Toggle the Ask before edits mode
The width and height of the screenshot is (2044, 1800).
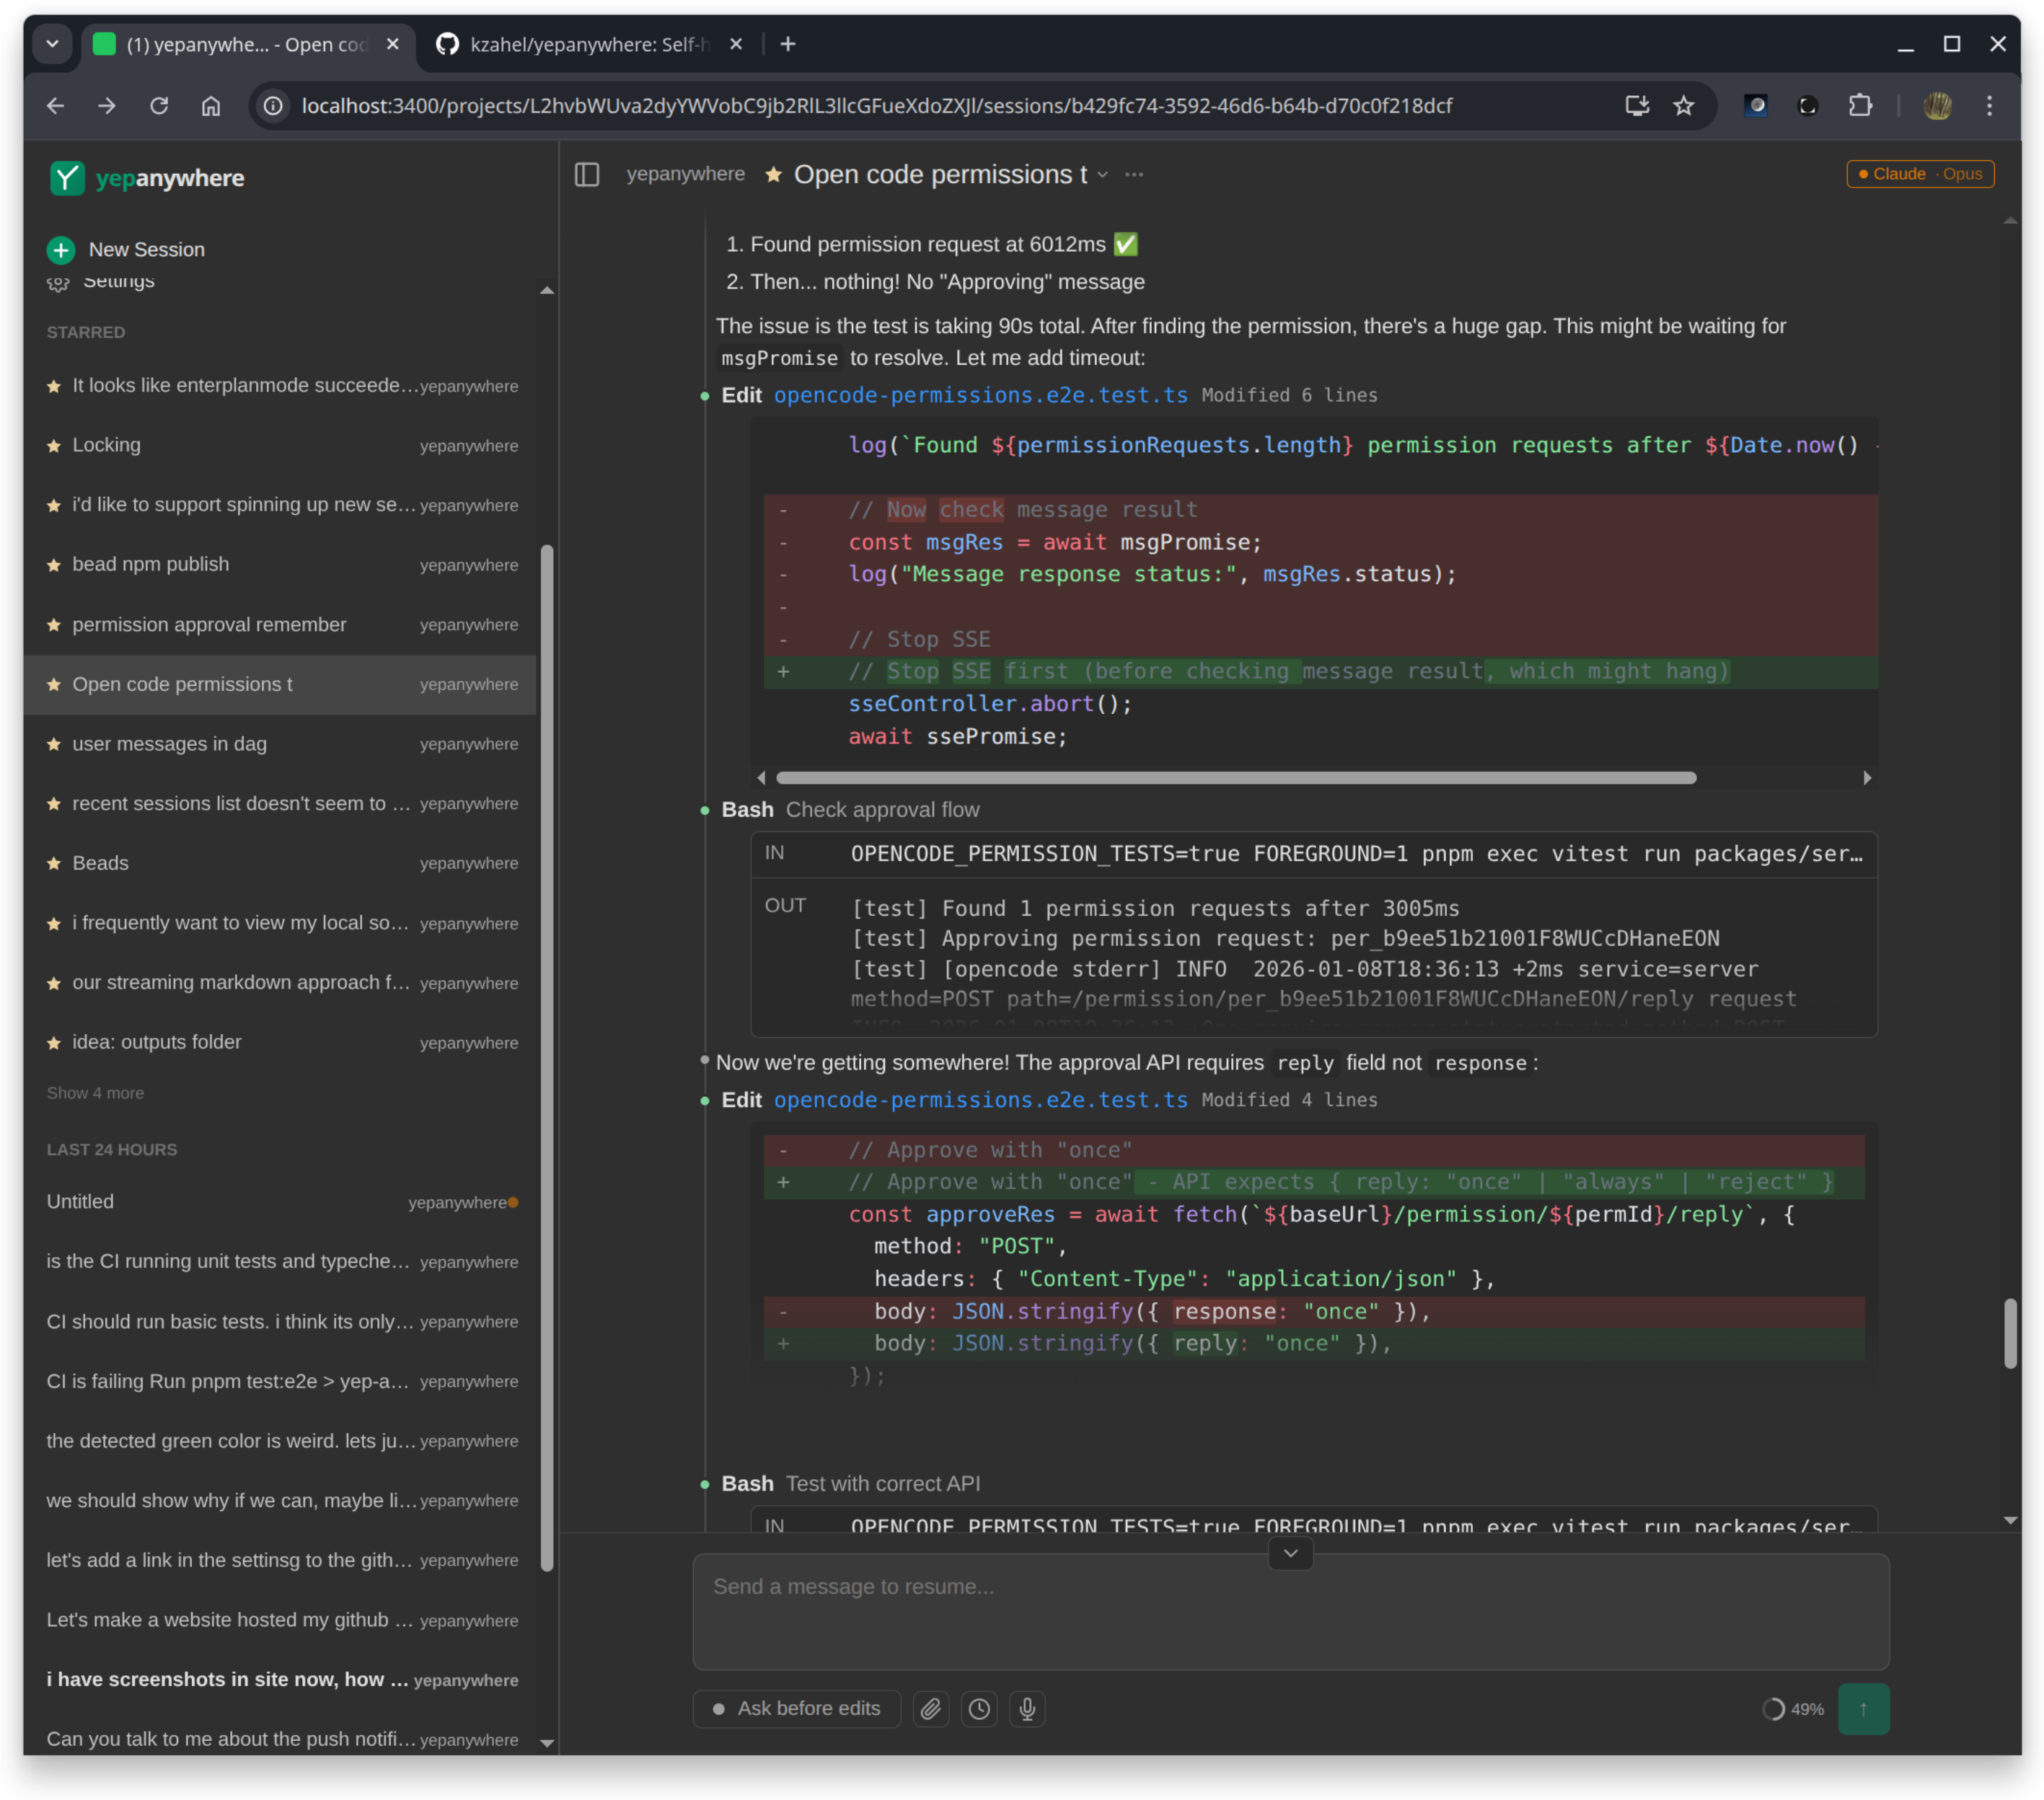pyautogui.click(x=796, y=1709)
